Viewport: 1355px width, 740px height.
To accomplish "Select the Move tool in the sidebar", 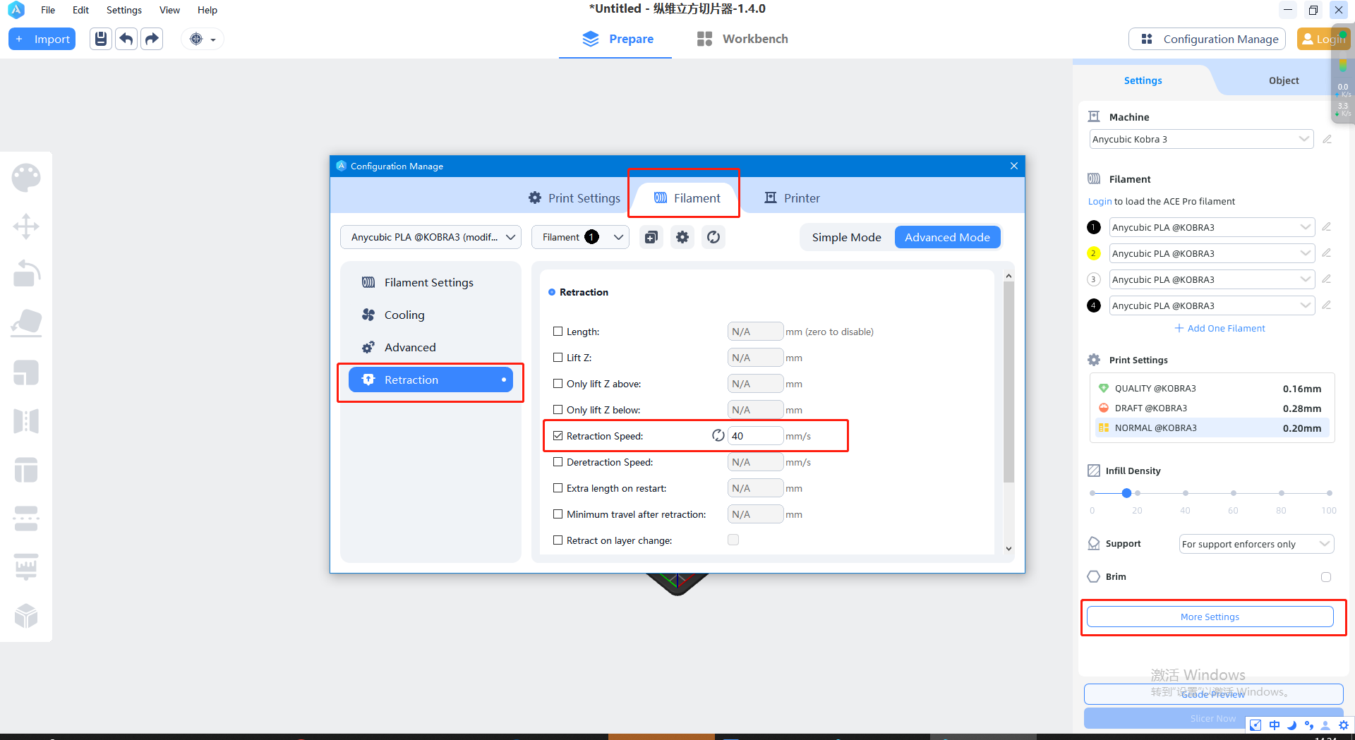I will (x=26, y=226).
